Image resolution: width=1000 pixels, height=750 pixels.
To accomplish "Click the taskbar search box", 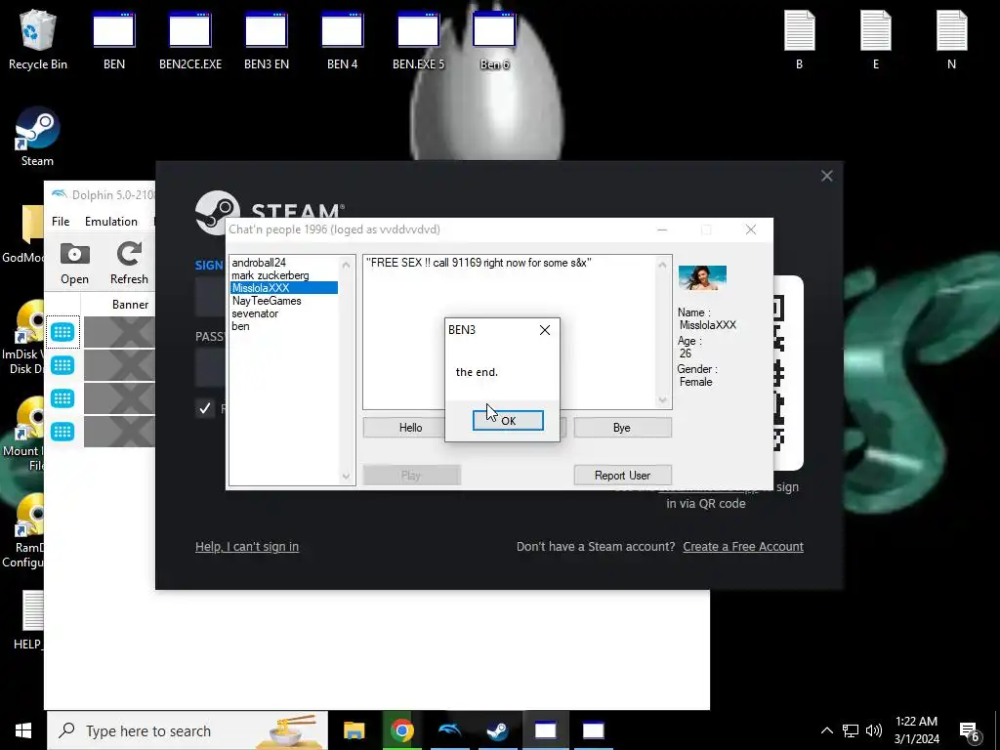I will (187, 730).
